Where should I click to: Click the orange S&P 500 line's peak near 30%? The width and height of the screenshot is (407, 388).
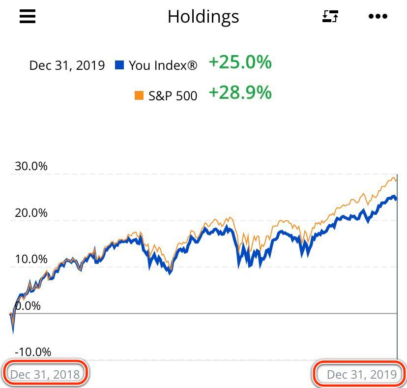393,178
